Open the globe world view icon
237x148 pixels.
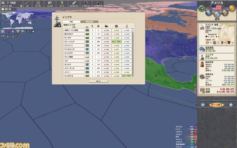pos(201,8)
